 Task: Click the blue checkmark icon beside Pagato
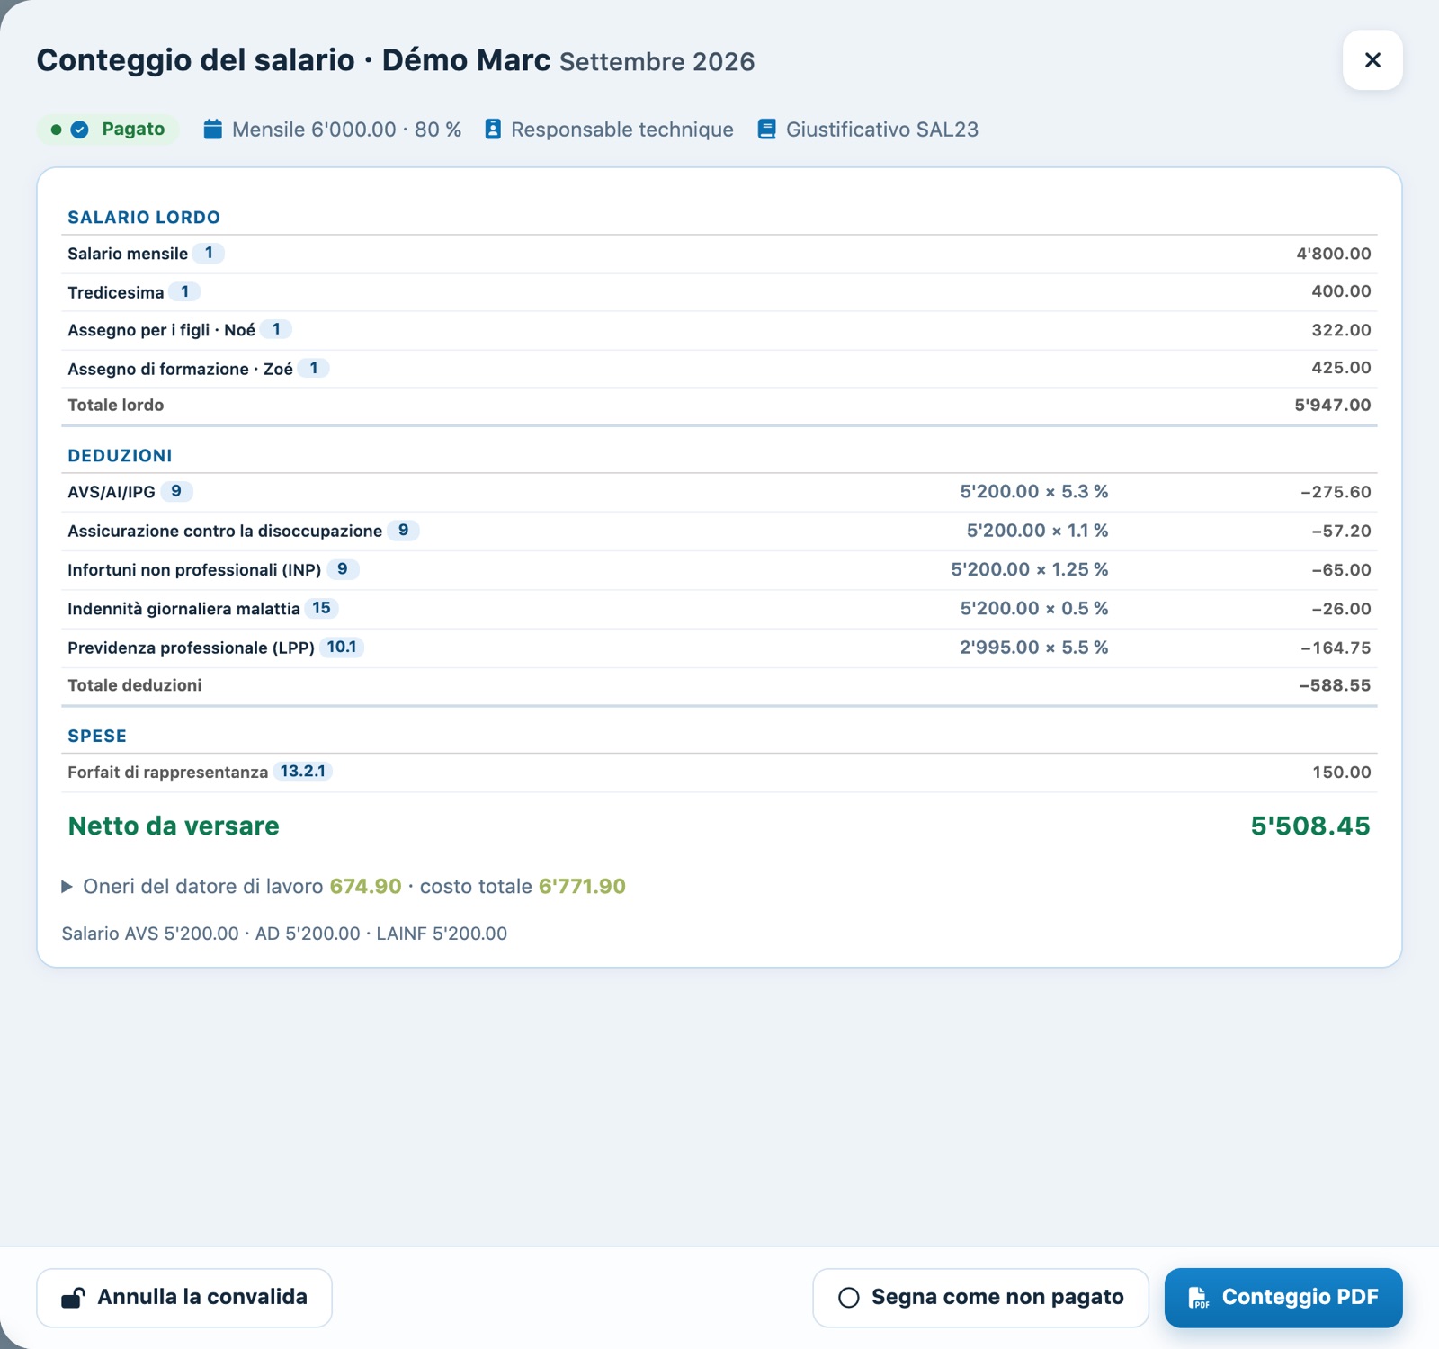click(80, 130)
